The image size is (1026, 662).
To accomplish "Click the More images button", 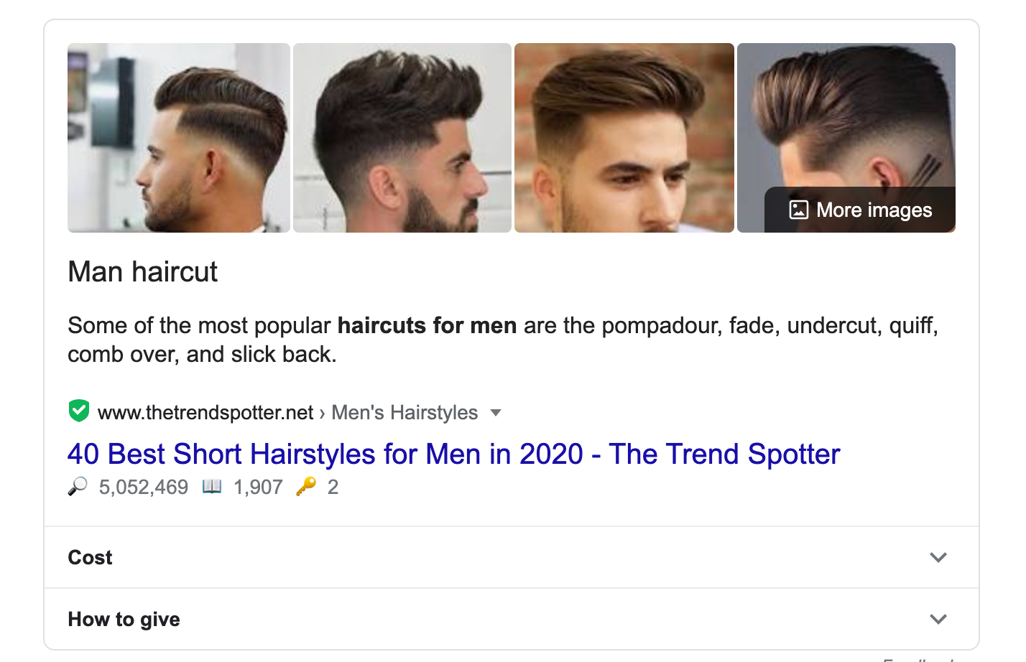I will [x=859, y=209].
